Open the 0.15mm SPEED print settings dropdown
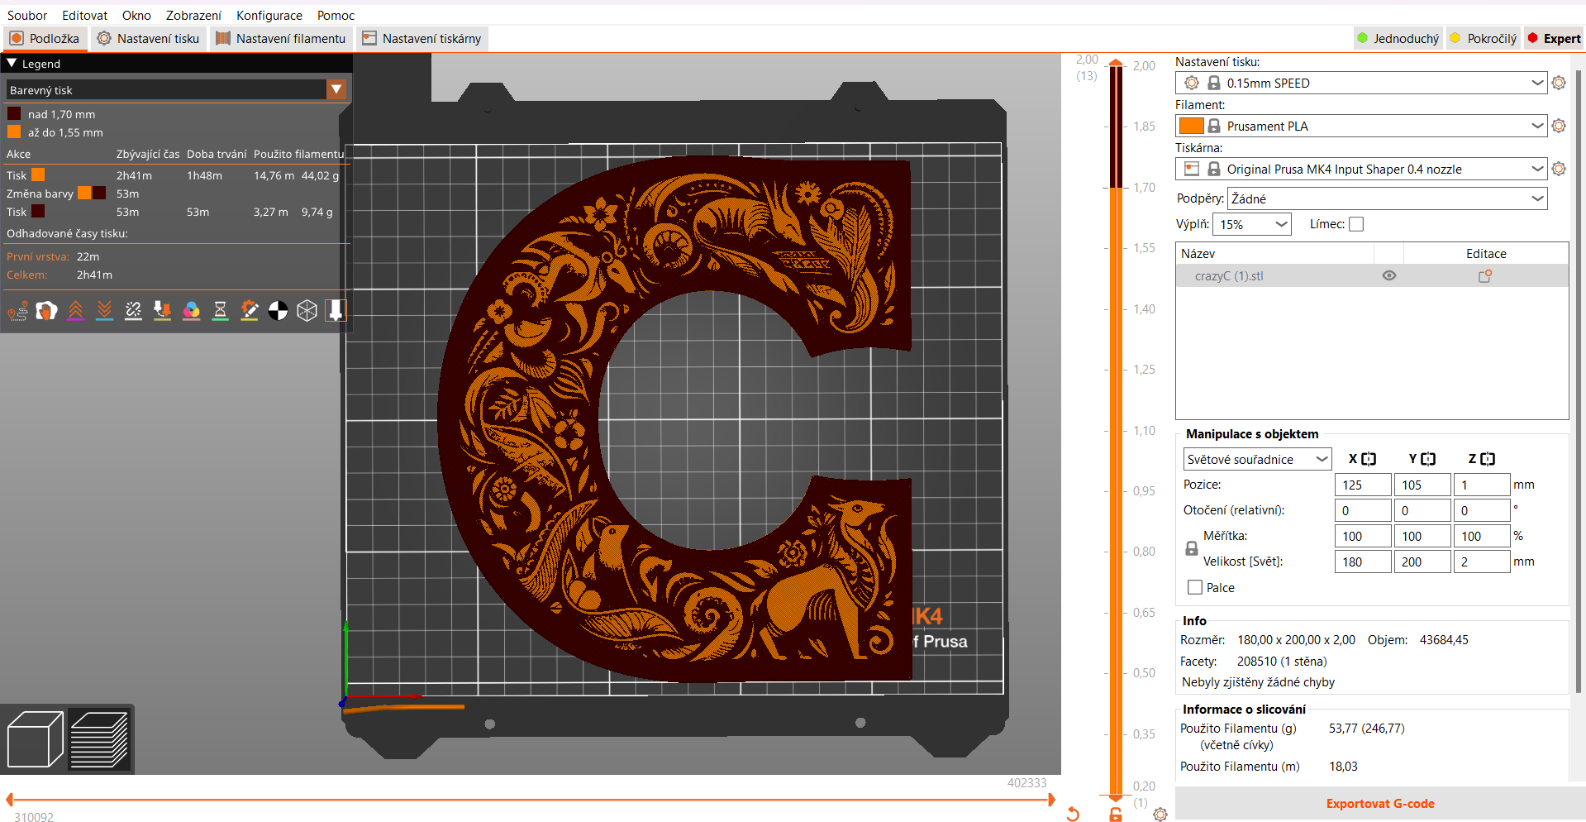Viewport: 1586px width, 822px height. 1360,83
